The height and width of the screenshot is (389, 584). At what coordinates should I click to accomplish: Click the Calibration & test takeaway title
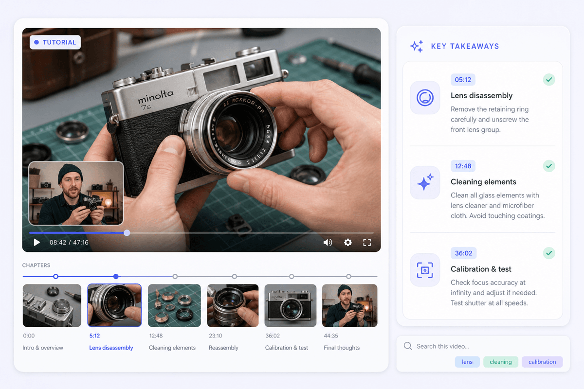click(481, 269)
